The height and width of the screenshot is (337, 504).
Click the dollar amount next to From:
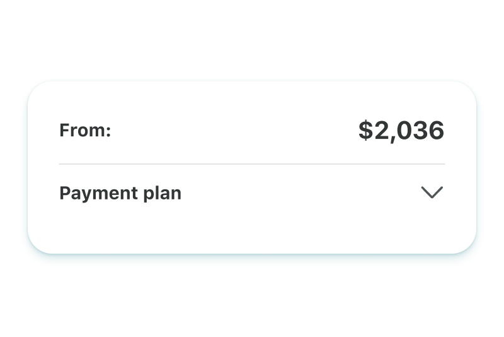401,131
